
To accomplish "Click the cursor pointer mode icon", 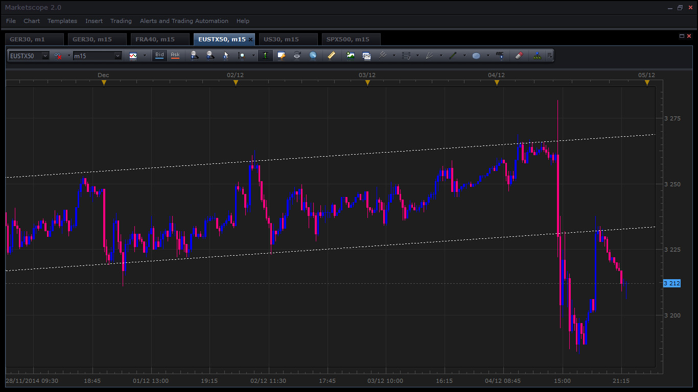I will [226, 56].
